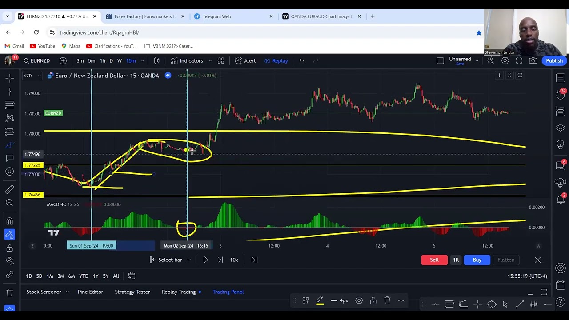Select the crosshair cursor tool

coord(9,78)
